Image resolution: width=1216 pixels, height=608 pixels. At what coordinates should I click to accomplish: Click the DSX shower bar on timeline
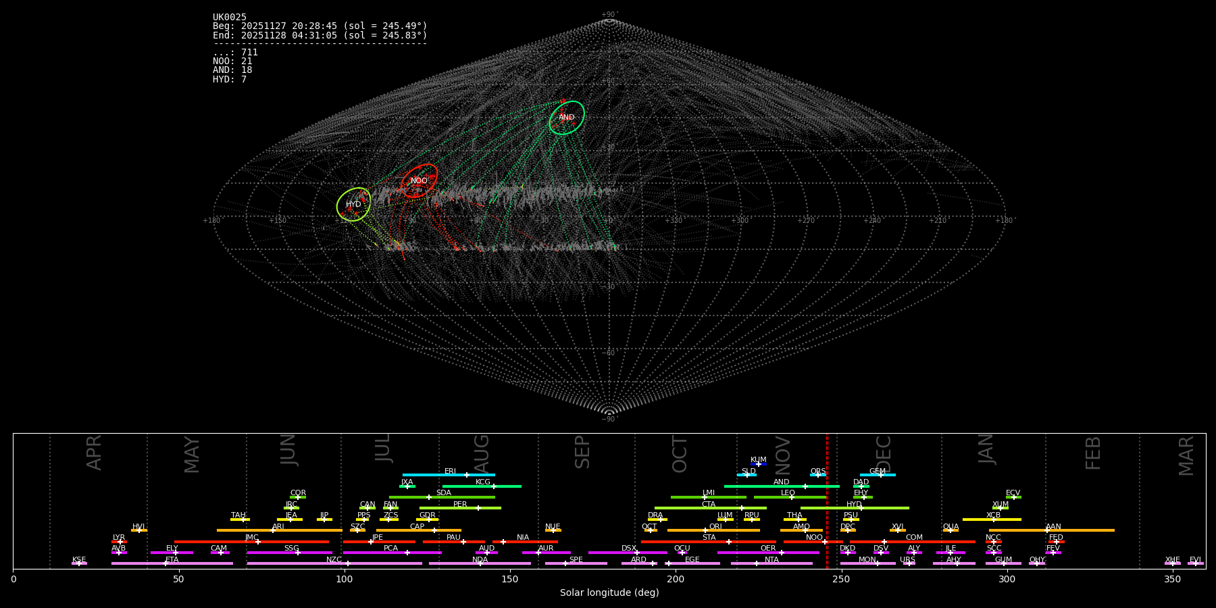(628, 553)
